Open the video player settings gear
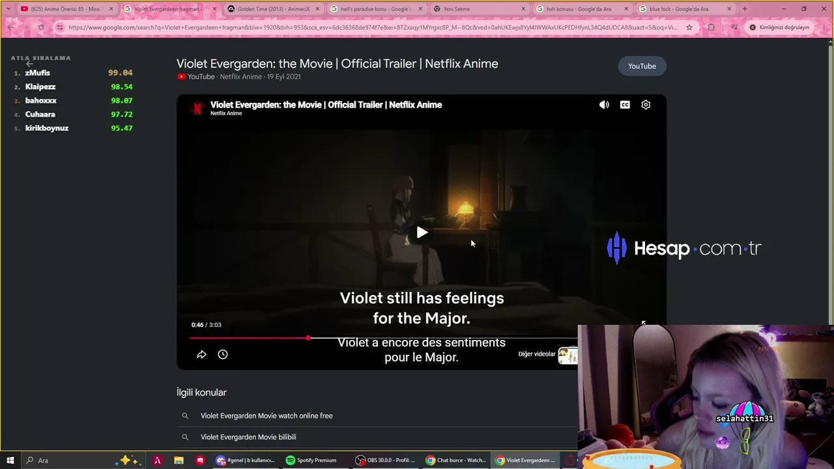This screenshot has width=834, height=469. (x=646, y=105)
